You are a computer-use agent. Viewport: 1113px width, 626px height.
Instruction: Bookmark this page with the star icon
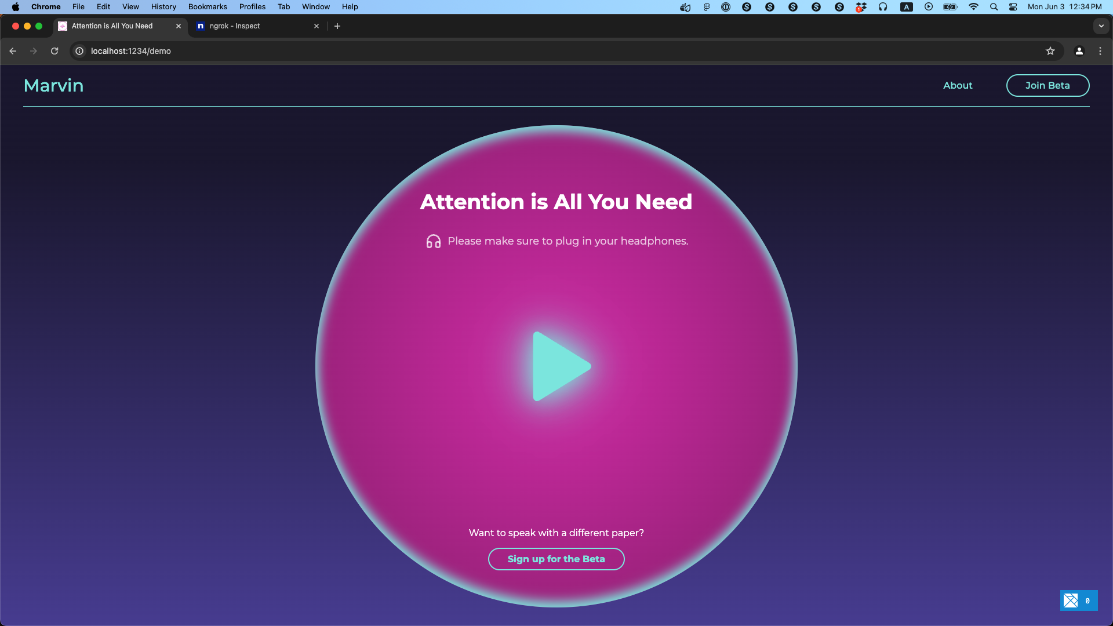click(1050, 51)
